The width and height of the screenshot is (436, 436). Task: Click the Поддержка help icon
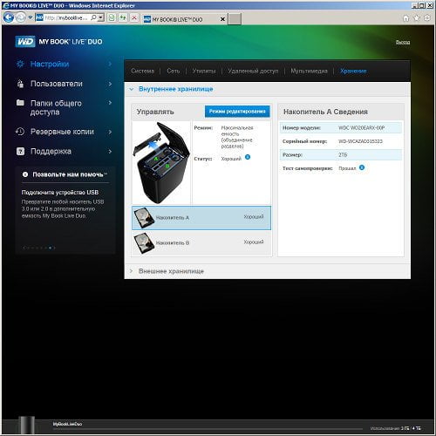click(20, 151)
